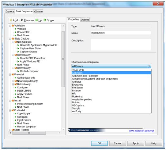Open the Options tab
This screenshot has width=166, height=150.
(x=85, y=20)
